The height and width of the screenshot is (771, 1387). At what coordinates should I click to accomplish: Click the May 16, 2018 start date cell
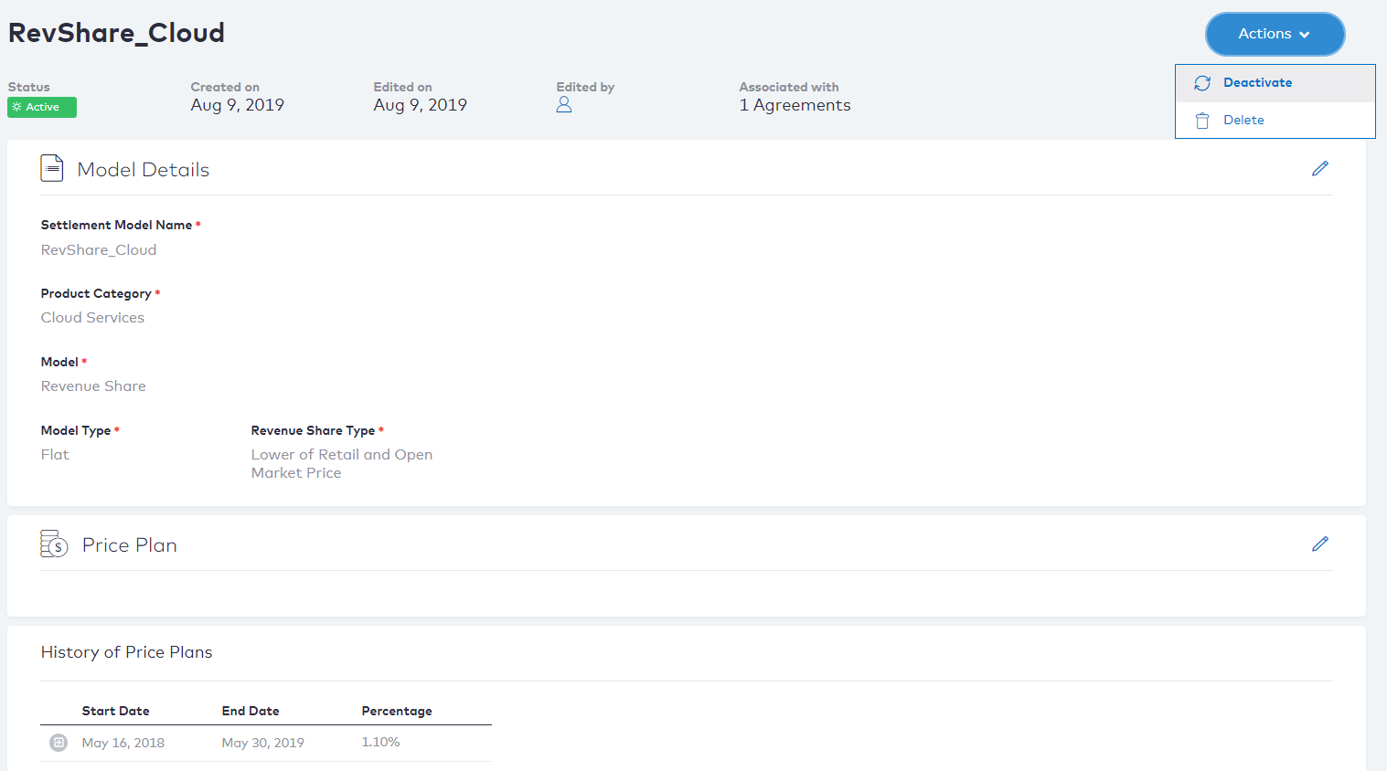pos(123,743)
